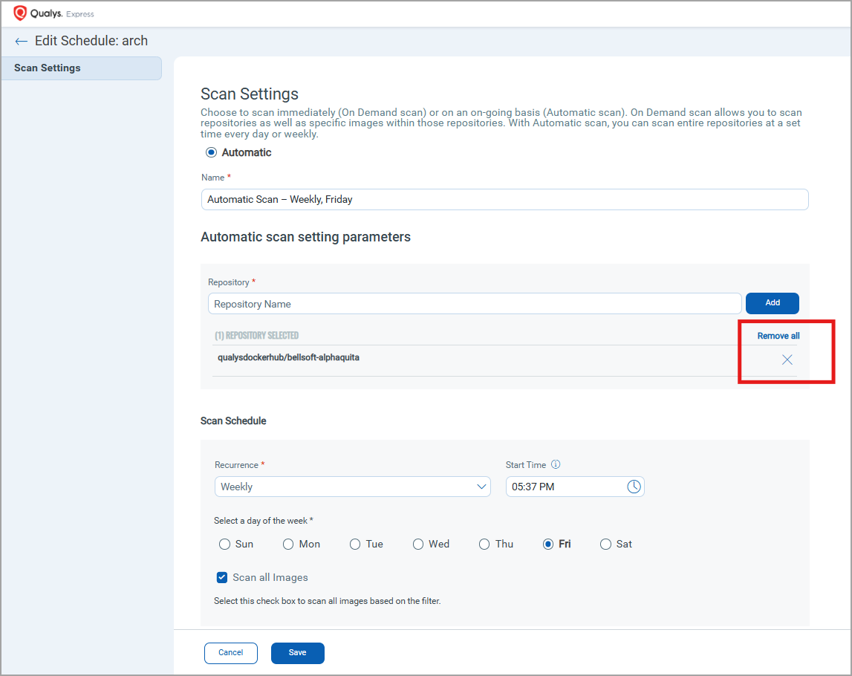This screenshot has width=852, height=676.
Task: Select the Fri radio button
Action: pos(548,544)
